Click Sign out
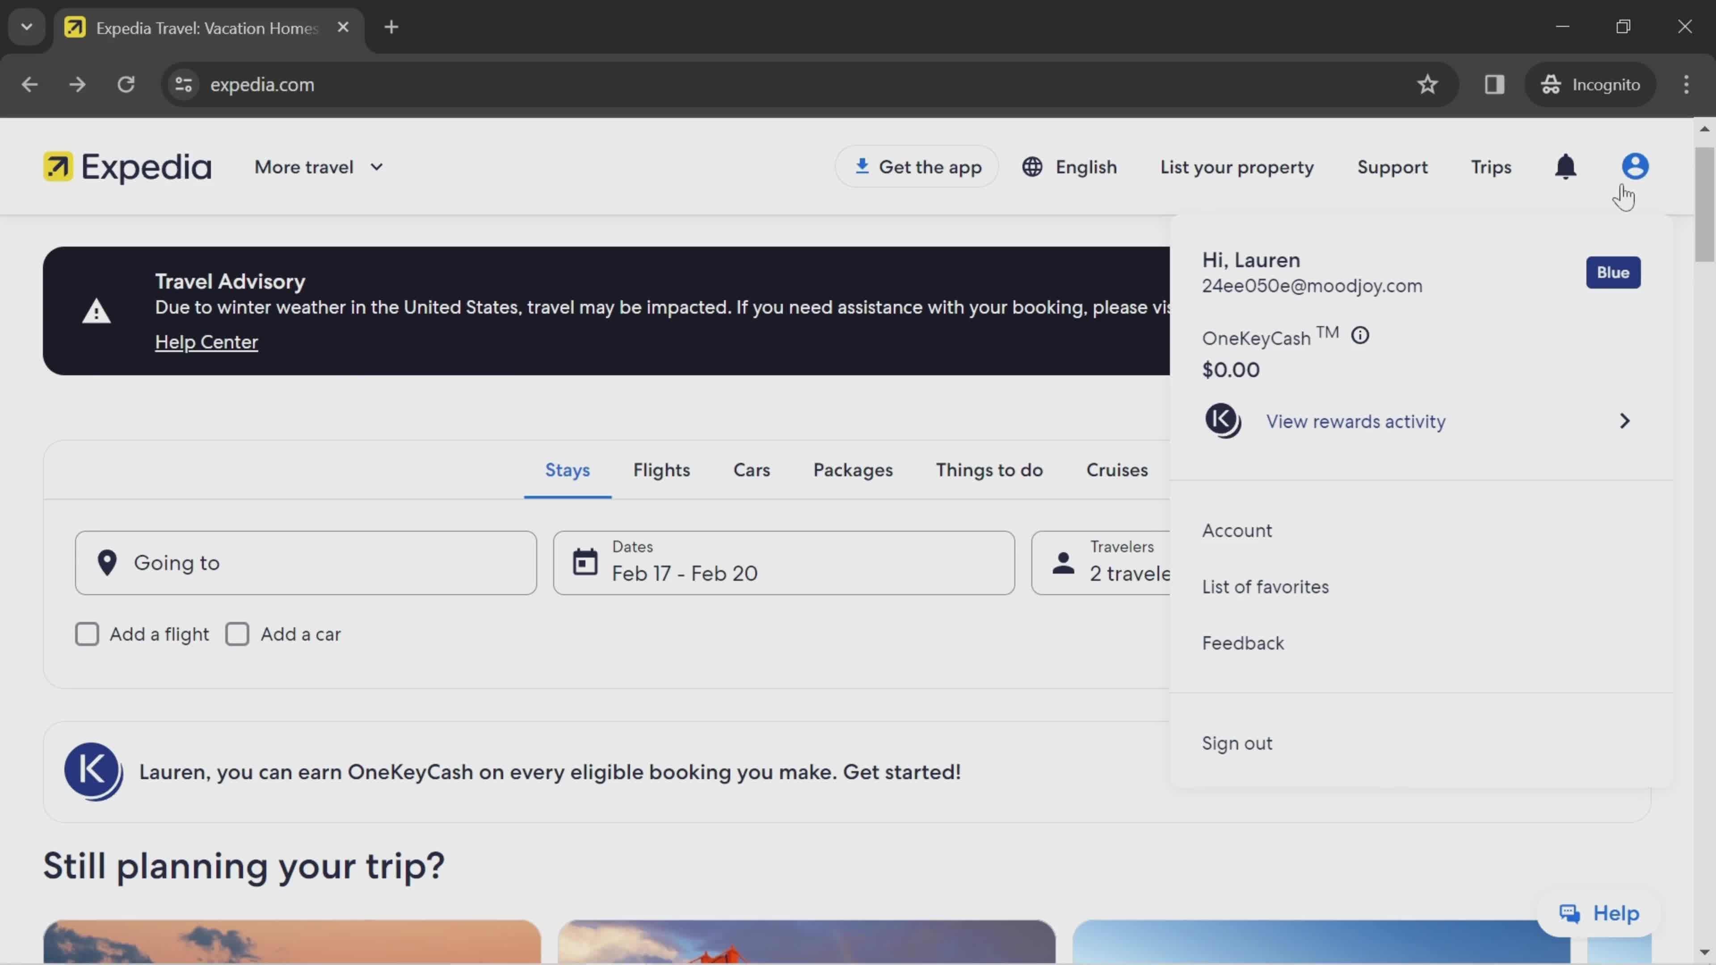 tap(1237, 743)
